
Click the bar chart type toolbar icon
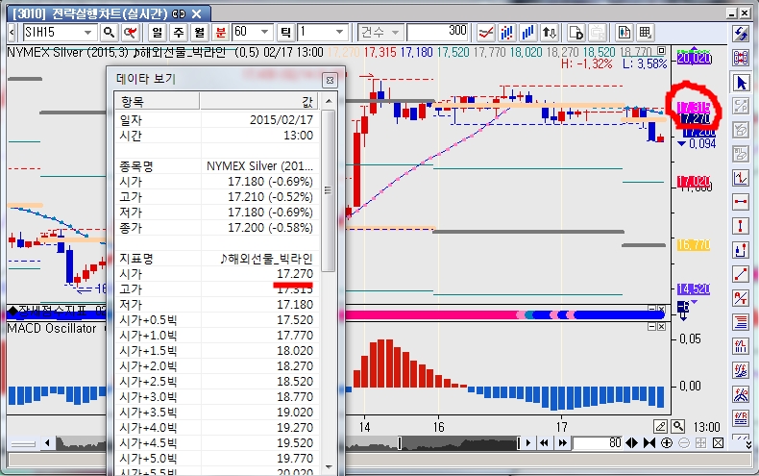tap(509, 32)
